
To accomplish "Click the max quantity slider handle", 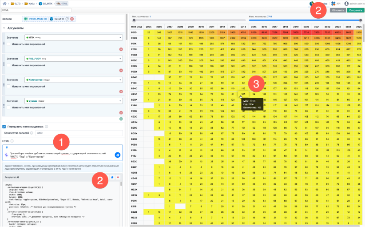I will pyautogui.click(x=361, y=20).
